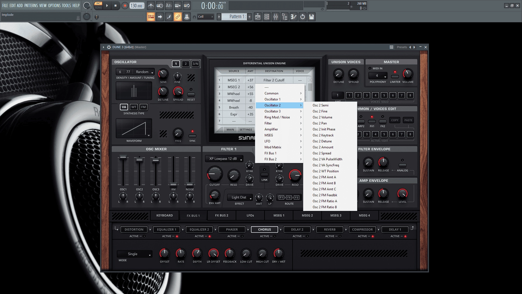522x294 pixels.
Task: Toggle the orange link controllers icon
Action: click(x=178, y=17)
